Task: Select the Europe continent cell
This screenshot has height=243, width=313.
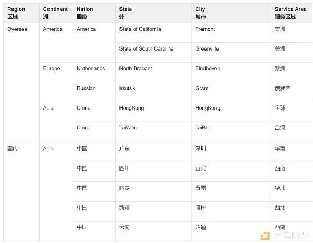Action: pos(56,82)
